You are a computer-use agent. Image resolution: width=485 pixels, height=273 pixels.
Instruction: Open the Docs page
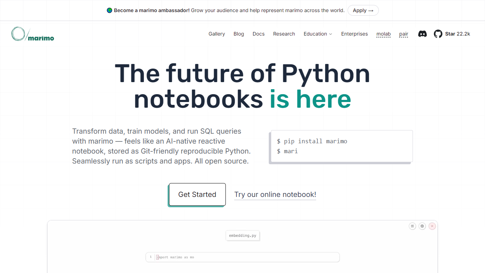tap(258, 34)
